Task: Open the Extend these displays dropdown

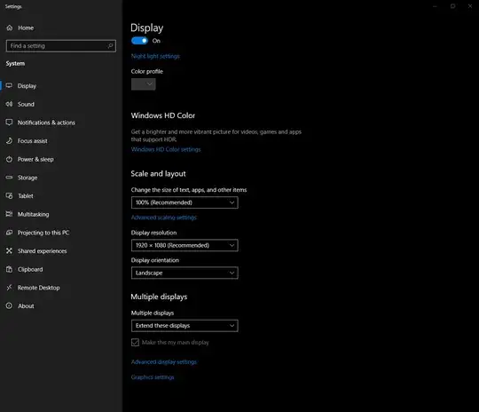Action: tap(185, 326)
